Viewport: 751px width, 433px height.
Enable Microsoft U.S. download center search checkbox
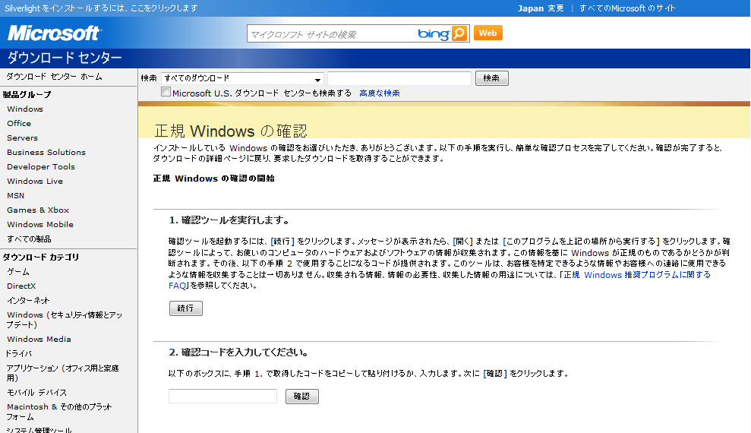(x=166, y=92)
